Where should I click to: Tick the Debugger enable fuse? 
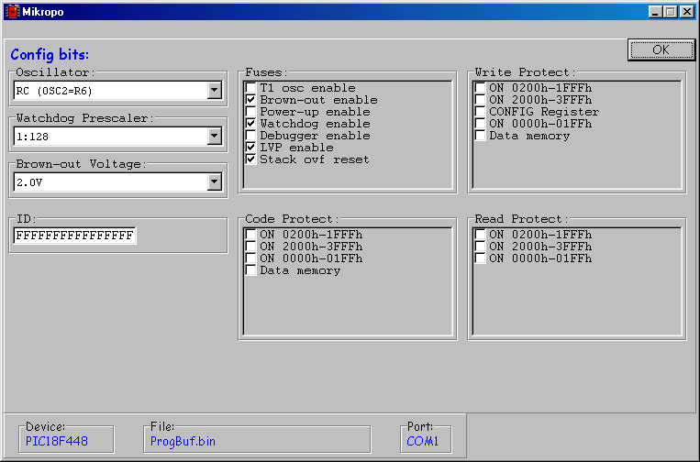coord(250,136)
